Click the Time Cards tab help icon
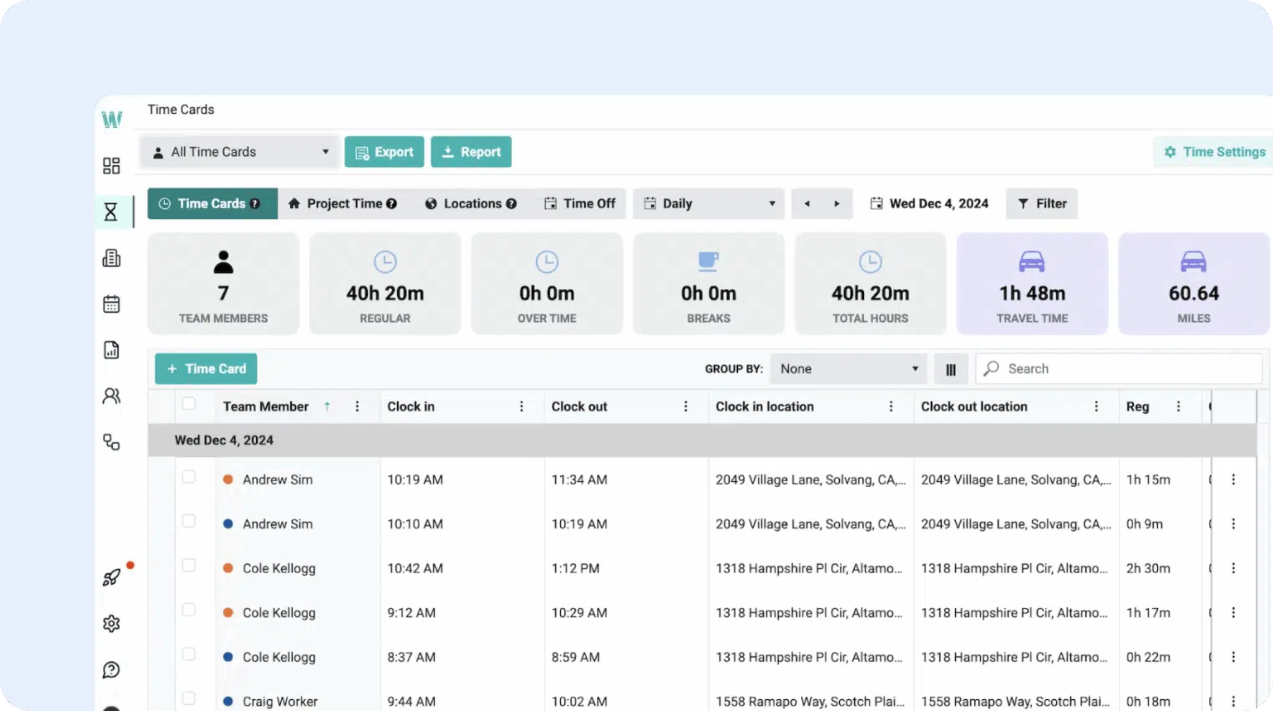The image size is (1273, 711). (255, 204)
